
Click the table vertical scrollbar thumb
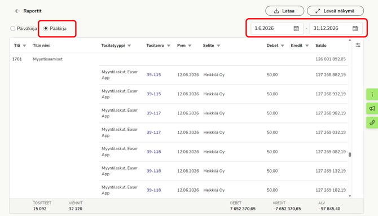350,155
